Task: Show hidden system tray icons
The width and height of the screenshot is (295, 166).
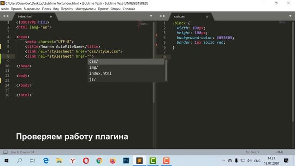Action: (x=224, y=160)
